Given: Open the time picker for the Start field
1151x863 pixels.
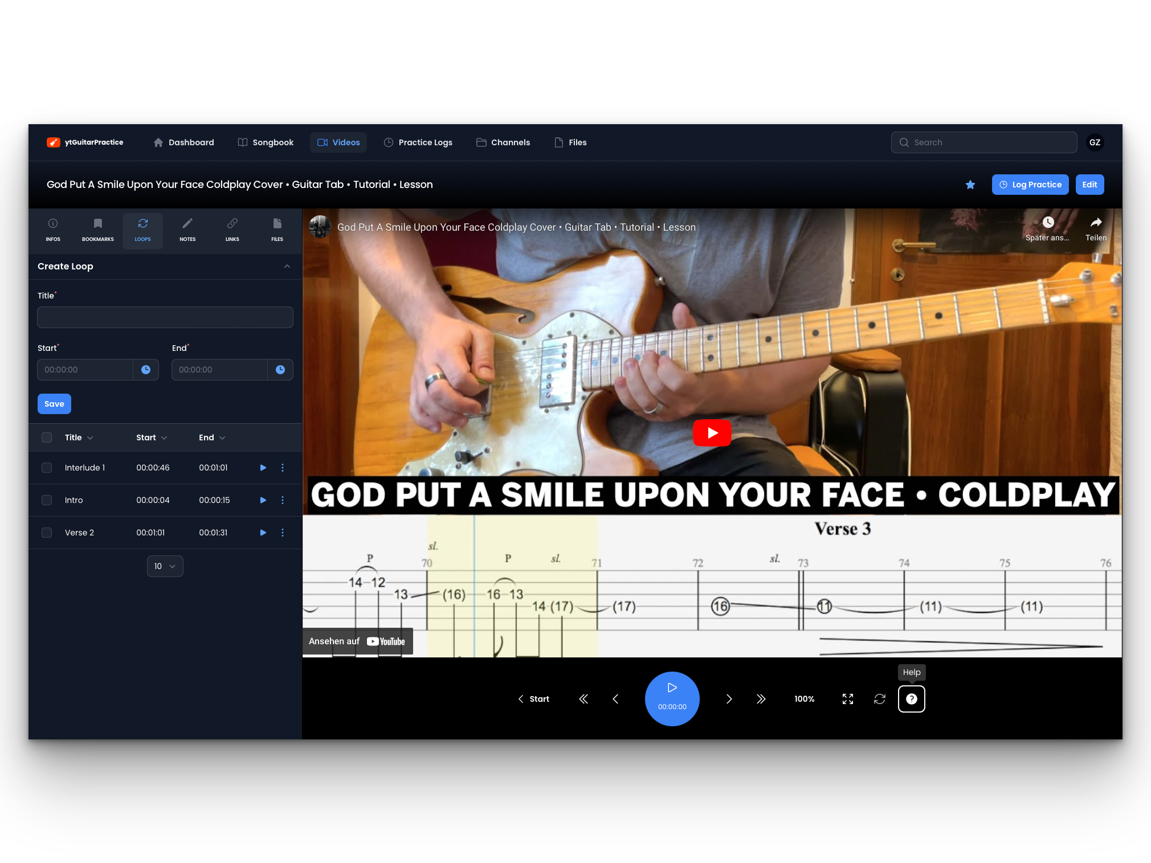Looking at the screenshot, I should [146, 369].
